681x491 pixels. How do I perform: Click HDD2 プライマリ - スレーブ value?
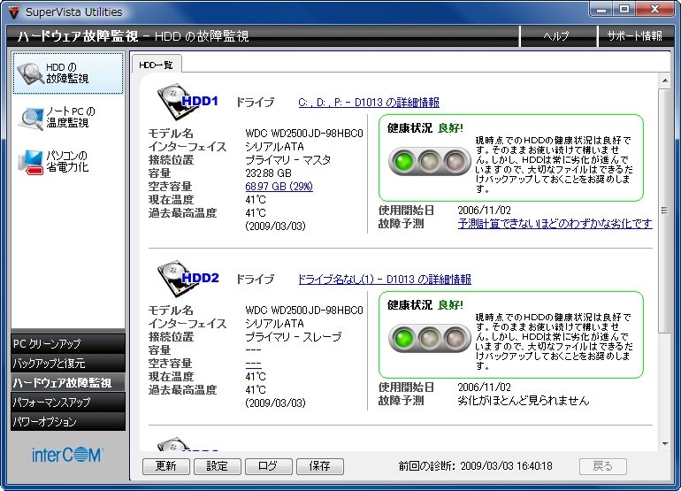294,337
